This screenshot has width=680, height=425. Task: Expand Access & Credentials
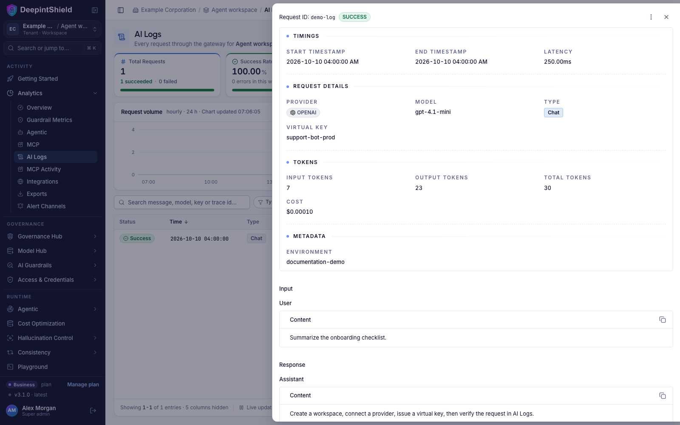point(53,280)
